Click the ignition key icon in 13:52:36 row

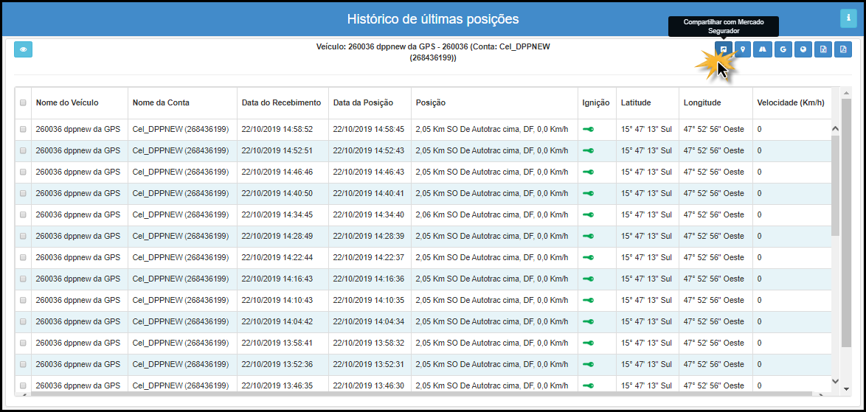point(588,365)
